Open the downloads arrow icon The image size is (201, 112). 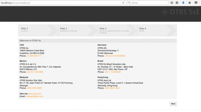183,3
